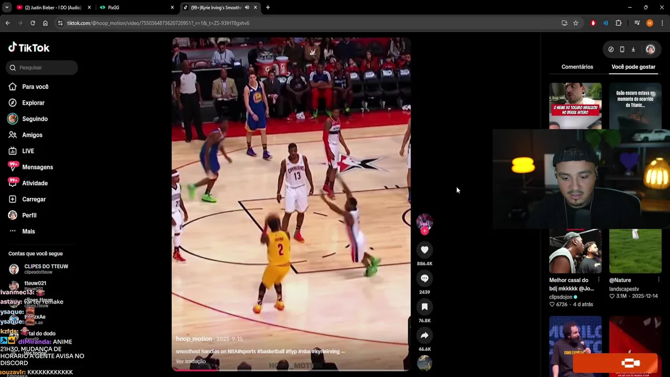Viewport: 670px width, 377px height.
Task: Open the landscapestv channel link
Action: (624, 289)
